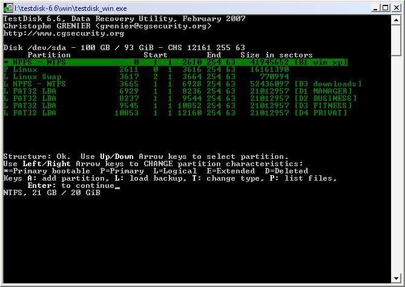This screenshot has width=405, height=287.
Task: Close the testdisk_win.exe window
Action: 396,8
